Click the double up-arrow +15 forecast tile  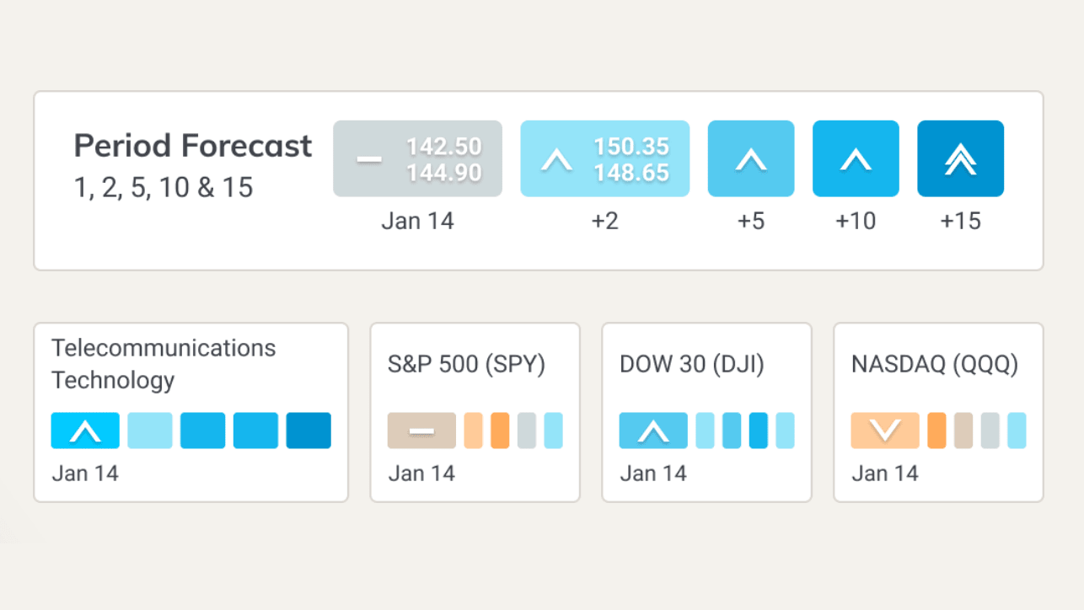(x=960, y=158)
